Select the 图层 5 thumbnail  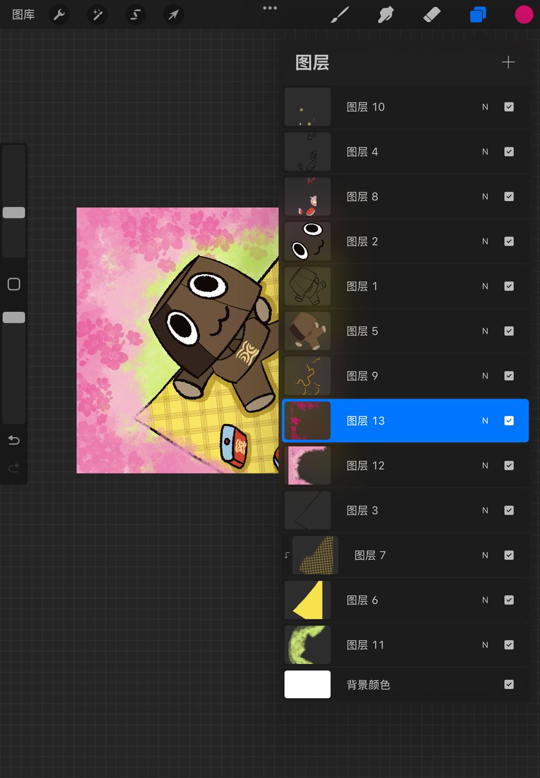[x=308, y=331]
